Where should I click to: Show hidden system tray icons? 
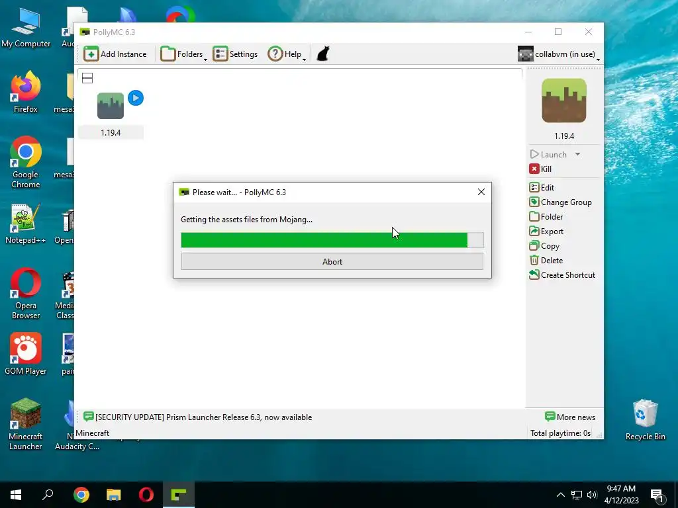coord(560,495)
